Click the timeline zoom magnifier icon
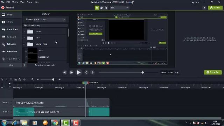 [x=33, y=79]
